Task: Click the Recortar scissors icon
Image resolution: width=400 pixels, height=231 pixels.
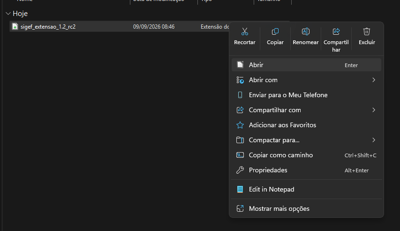Action: [x=244, y=31]
